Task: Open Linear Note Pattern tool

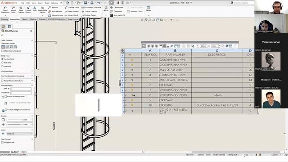Action: click(42, 9)
